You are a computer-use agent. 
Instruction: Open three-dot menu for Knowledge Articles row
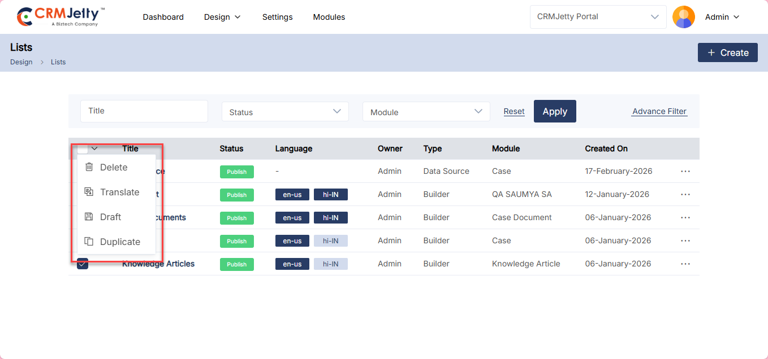(x=685, y=264)
